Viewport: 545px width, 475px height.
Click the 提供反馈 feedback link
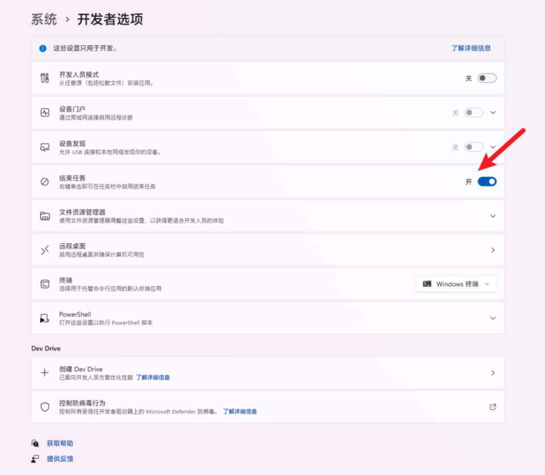click(x=59, y=459)
